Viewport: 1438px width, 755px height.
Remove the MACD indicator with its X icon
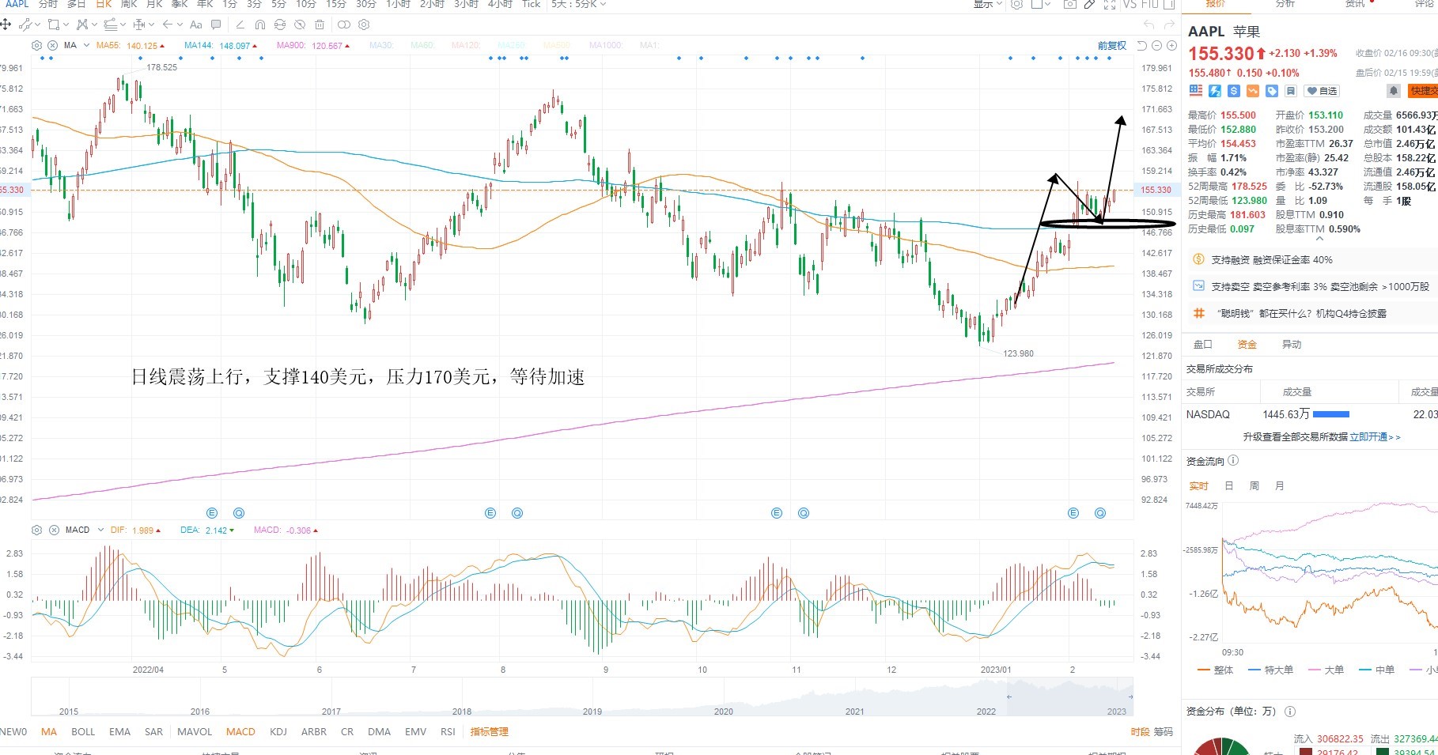coord(54,530)
